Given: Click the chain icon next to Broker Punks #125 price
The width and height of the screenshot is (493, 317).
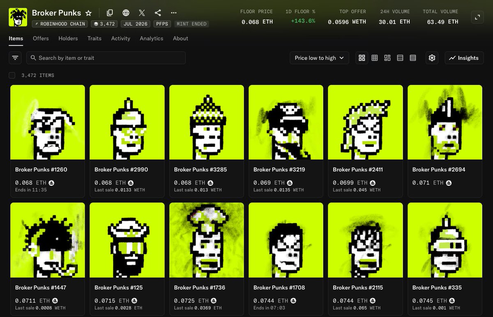Looking at the screenshot, I should click(x=134, y=301).
